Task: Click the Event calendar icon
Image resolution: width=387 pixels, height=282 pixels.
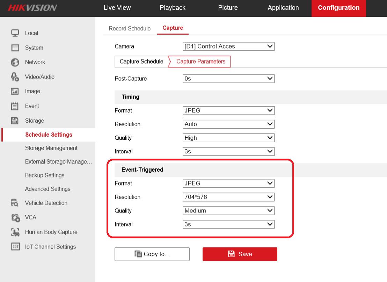Action: 15,106
